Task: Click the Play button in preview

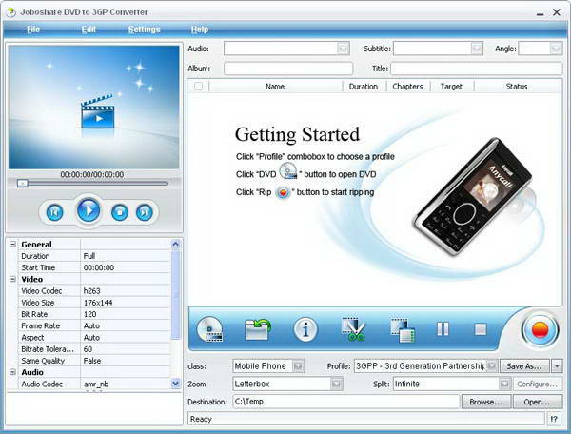Action: point(89,210)
